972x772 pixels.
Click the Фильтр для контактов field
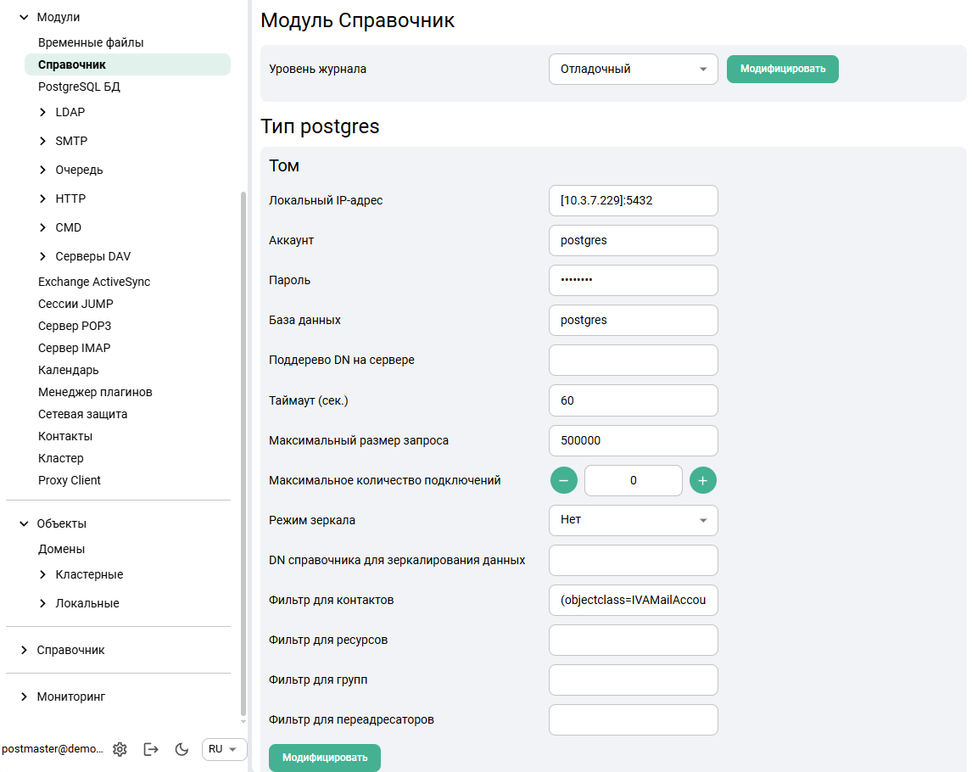(x=633, y=600)
